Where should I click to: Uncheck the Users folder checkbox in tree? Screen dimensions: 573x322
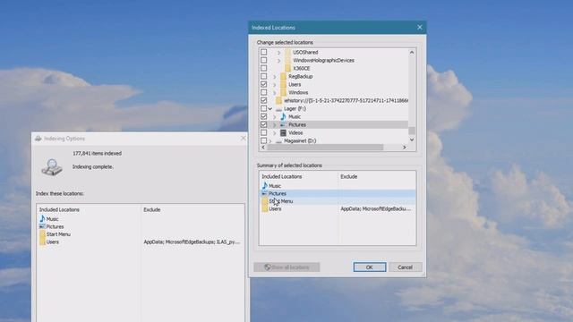(263, 84)
